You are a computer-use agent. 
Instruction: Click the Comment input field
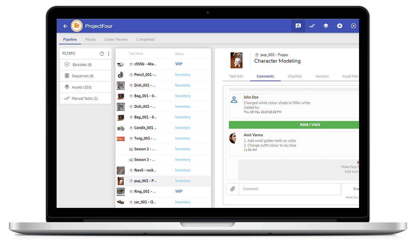290,189
